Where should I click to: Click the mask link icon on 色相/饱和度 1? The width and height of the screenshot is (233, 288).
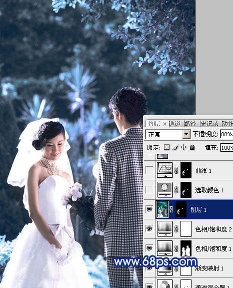pyautogui.click(x=176, y=248)
